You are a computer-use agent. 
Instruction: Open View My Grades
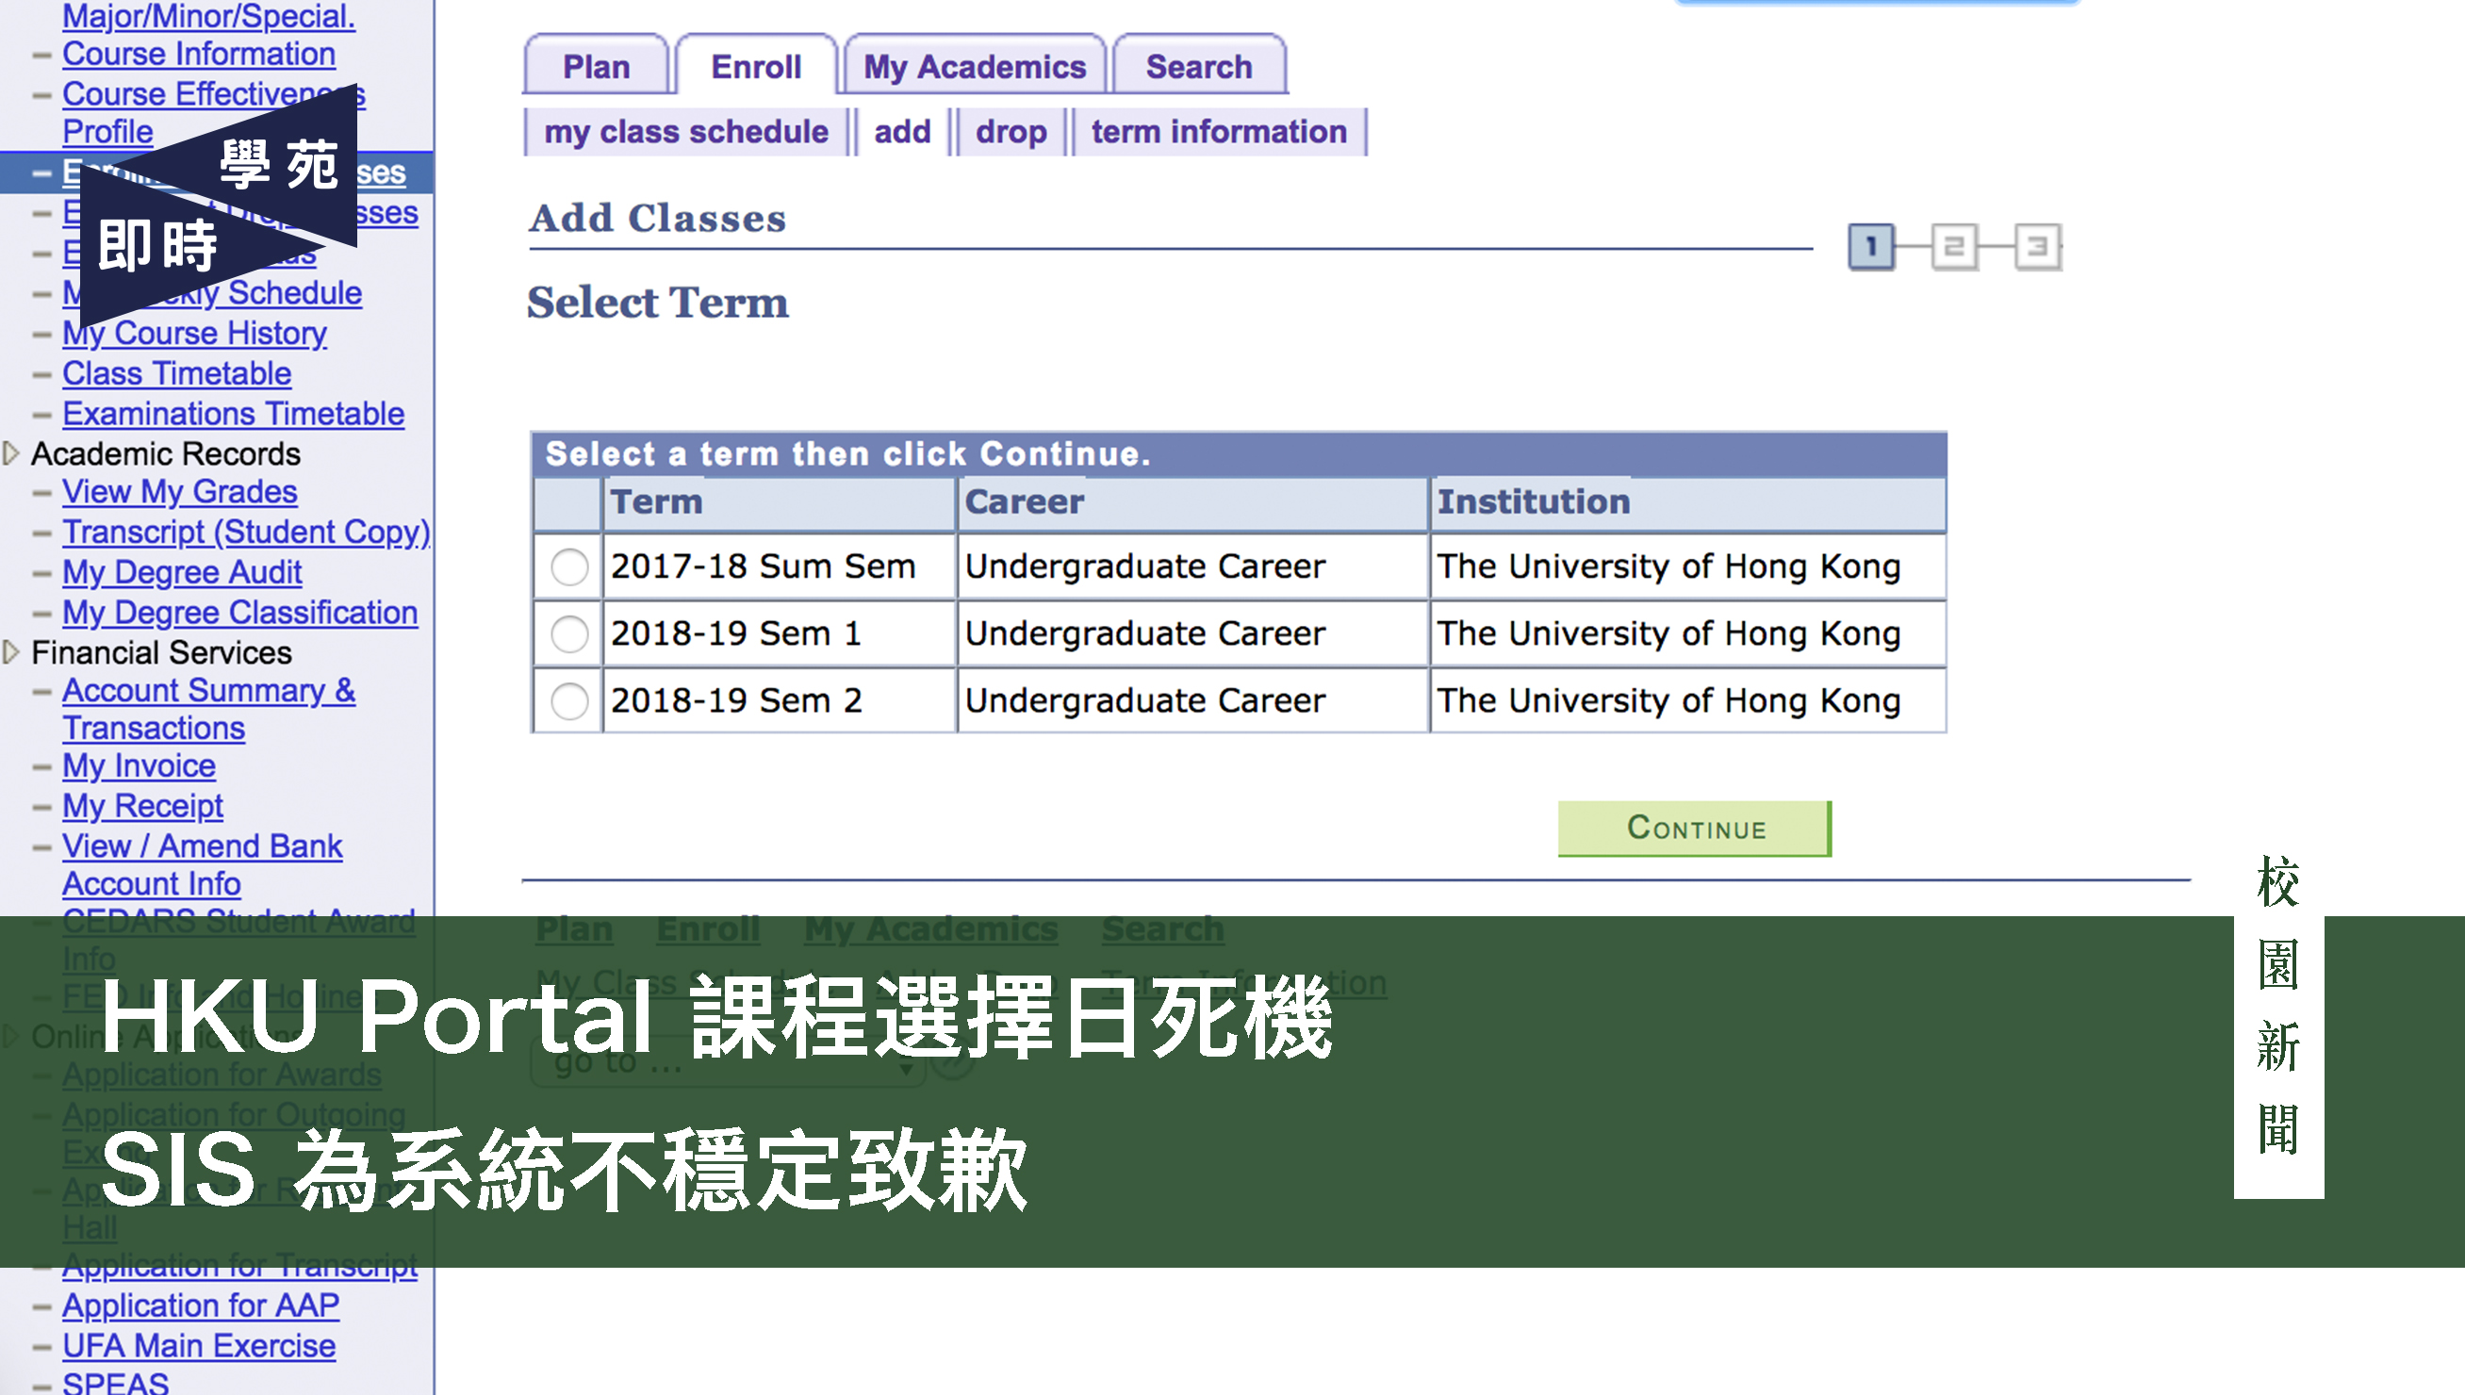[179, 491]
